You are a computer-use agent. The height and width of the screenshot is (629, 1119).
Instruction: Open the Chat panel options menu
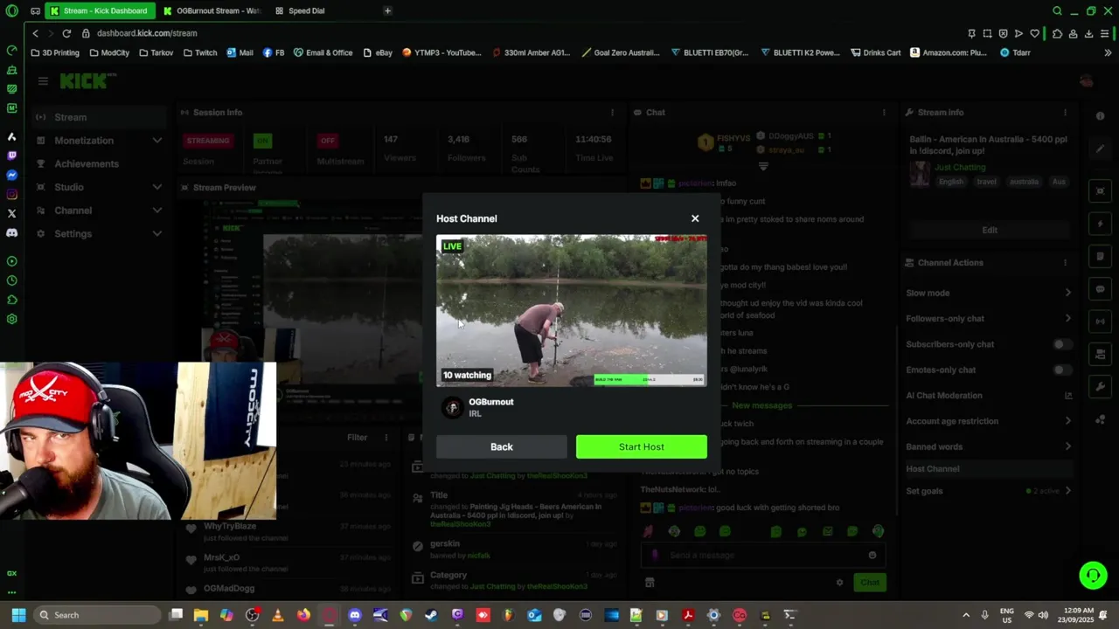coord(884,113)
